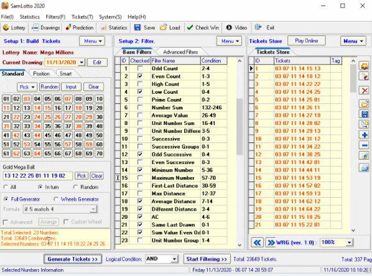The image size is (372, 276).
Task: Enable the Custom Wheel checkbox
Action: [x=66, y=222]
